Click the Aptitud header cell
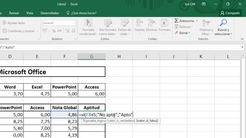246x138 pixels. tap(91, 107)
